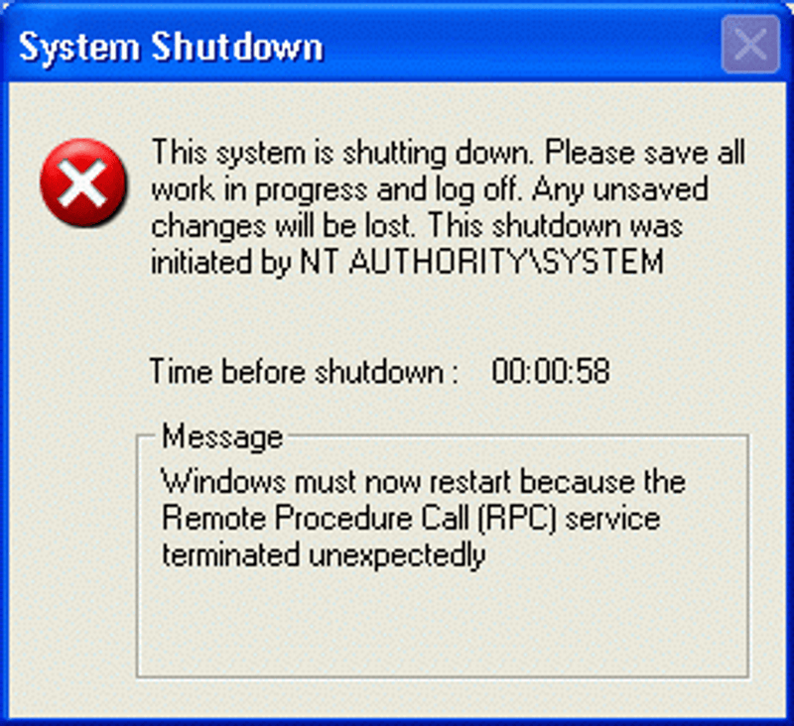Click the Message group box label
Viewport: 794px width, 726px height.
(222, 436)
